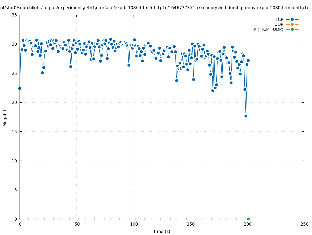Viewport: 312px width, 235px height.
Task: Click the lowest TCP data point near 17.5
Action: coord(246,116)
